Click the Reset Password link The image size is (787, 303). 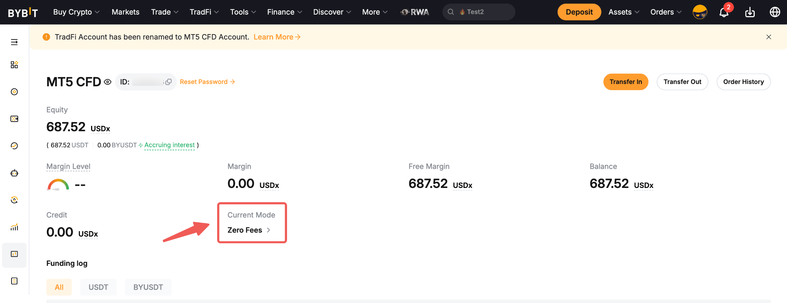tap(208, 82)
